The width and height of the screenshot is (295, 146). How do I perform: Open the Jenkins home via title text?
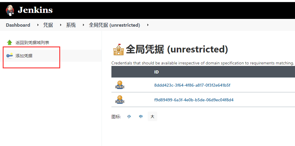coord(35,10)
